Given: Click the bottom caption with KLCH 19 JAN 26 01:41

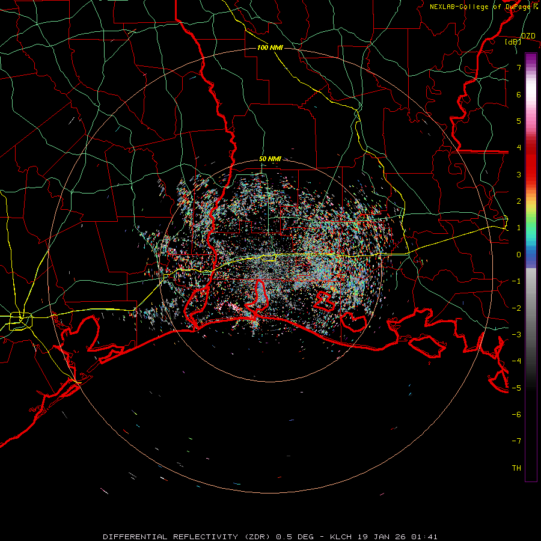Looking at the screenshot, I should coord(270,537).
